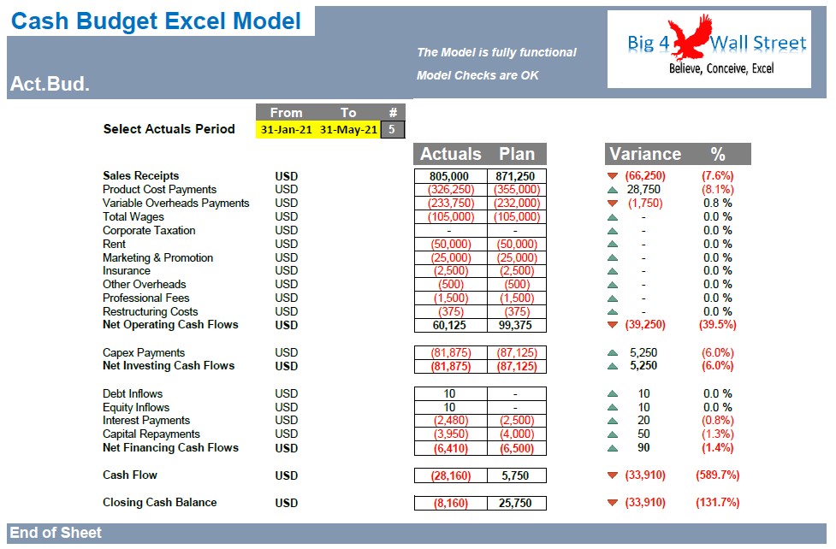This screenshot has height=549, width=836.
Task: Click the green arrow for Marketing & Promotion
Action: pos(613,258)
